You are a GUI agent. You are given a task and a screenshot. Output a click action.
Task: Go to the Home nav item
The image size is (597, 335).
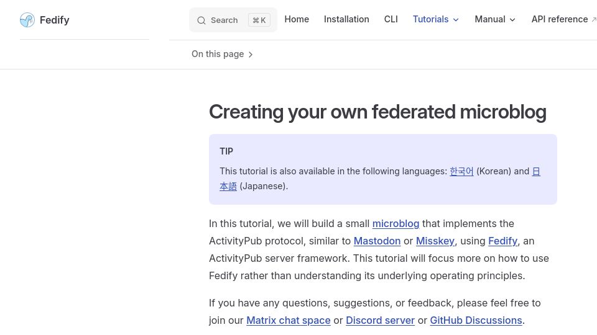point(297,19)
